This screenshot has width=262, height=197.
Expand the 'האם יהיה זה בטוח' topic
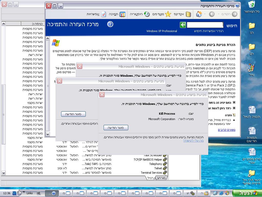pyautogui.click(x=234, y=103)
